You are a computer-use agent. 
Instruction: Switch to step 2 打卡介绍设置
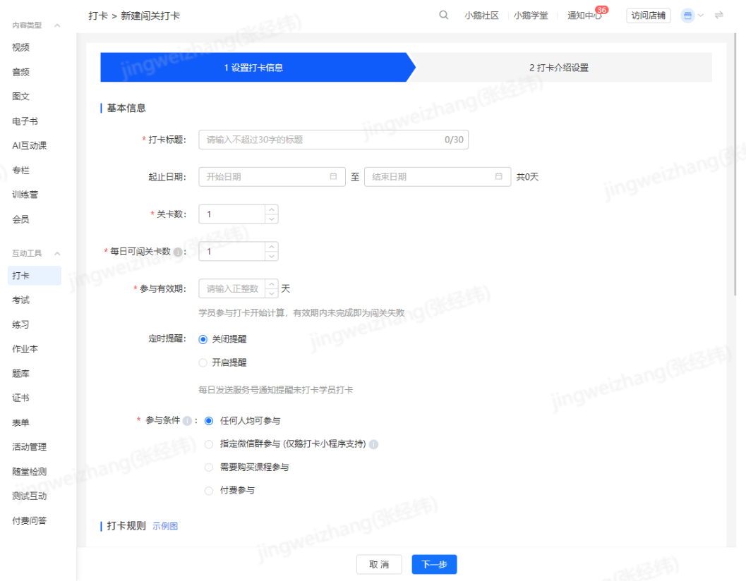558,68
